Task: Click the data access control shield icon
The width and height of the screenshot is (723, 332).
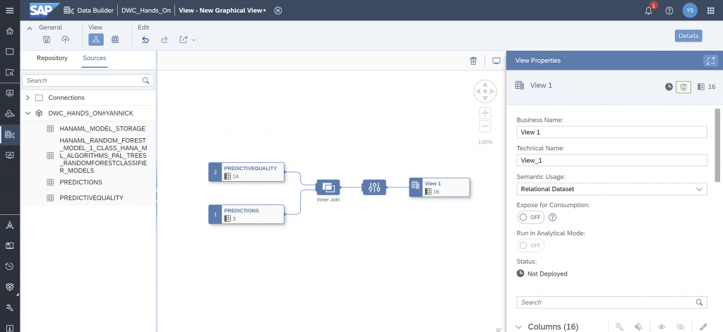Action: coord(683,87)
